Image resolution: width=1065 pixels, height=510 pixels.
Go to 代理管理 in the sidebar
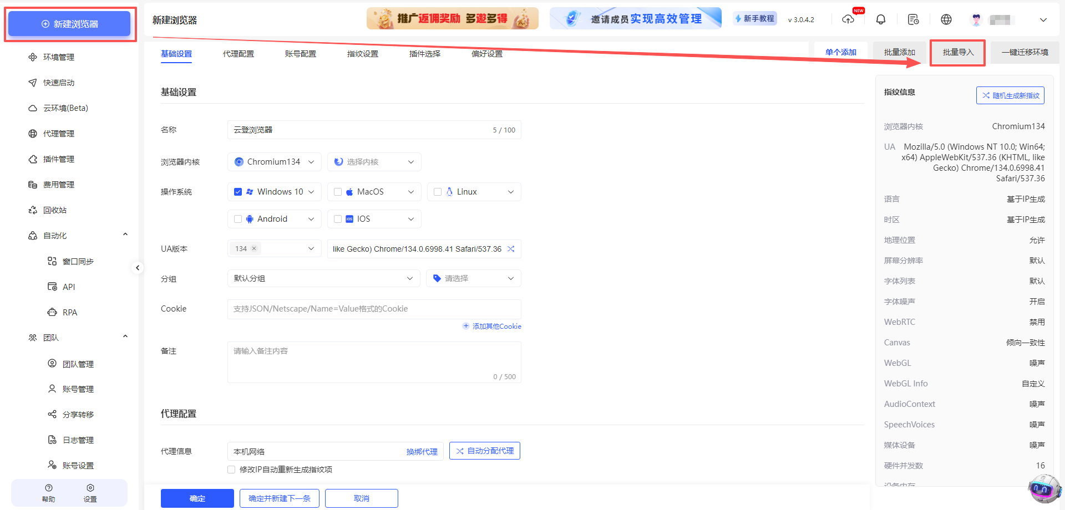(59, 133)
